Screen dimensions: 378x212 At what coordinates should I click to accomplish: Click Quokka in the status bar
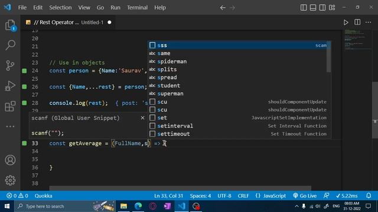pyautogui.click(x=43, y=196)
